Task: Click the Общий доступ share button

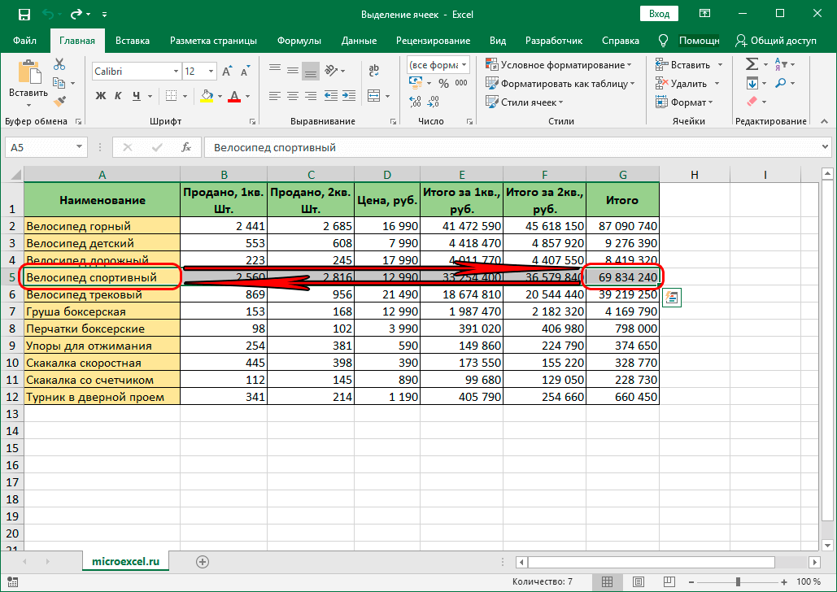Action: pos(776,41)
